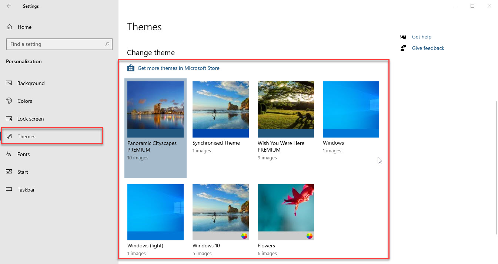The image size is (498, 264).
Task: Click the '10 images' caption under Panoramic Cityscapes
Action: coord(138,158)
